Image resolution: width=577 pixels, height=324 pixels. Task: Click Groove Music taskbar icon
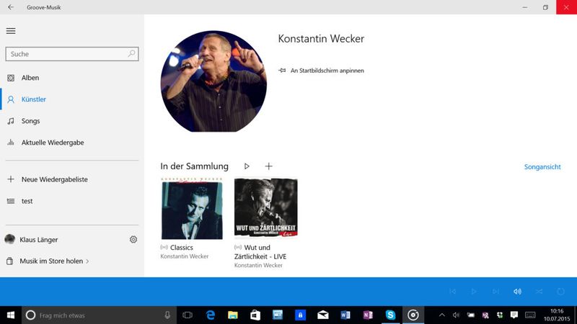click(413, 315)
